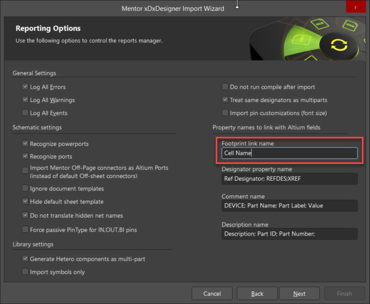Click Property names to link with Altium fields label
The width and height of the screenshot is (370, 304).
click(266, 128)
